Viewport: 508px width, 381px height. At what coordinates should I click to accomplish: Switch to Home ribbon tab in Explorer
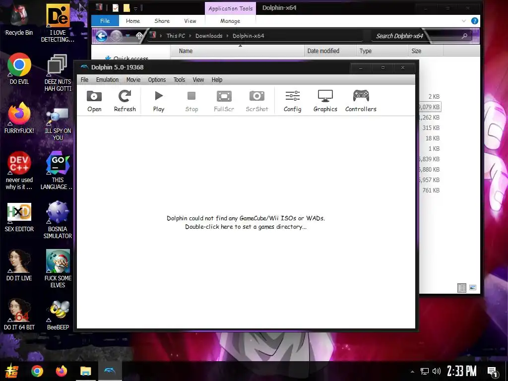(133, 21)
